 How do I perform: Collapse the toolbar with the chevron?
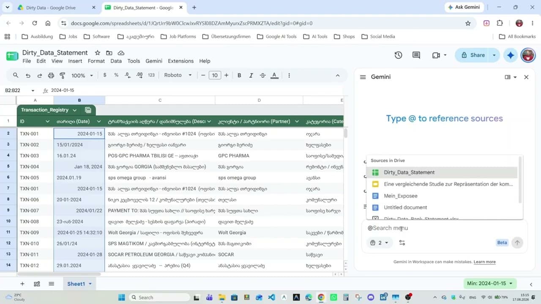pos(338,75)
